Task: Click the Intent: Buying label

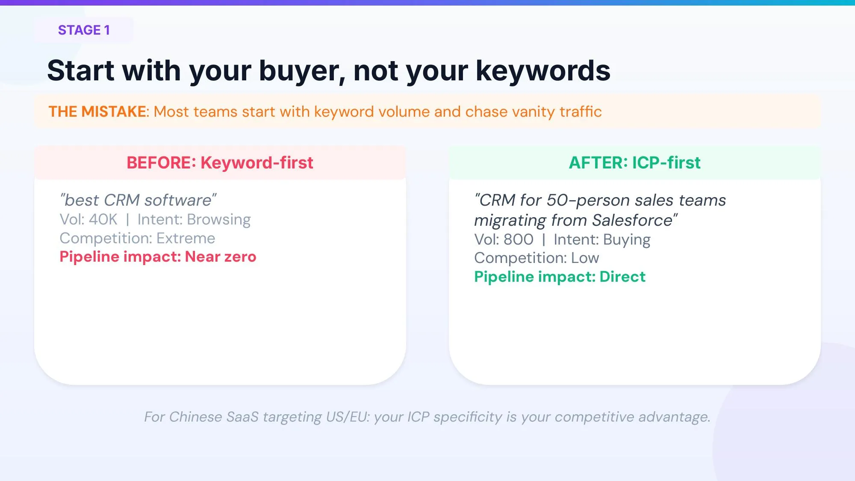Action: (602, 239)
